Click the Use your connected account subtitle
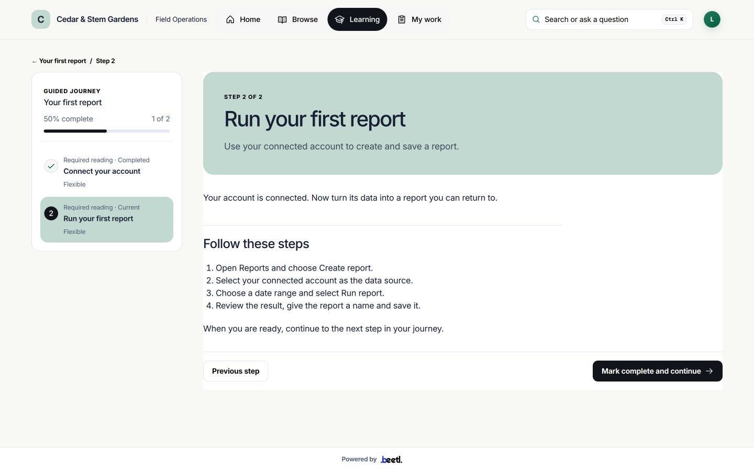Viewport: 754px width, 471px height. pyautogui.click(x=341, y=147)
